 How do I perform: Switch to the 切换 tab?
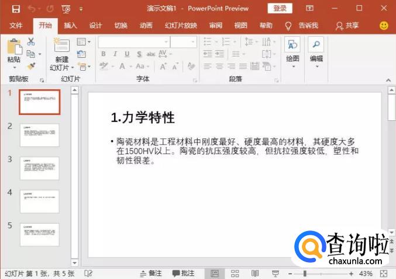pyautogui.click(x=120, y=26)
